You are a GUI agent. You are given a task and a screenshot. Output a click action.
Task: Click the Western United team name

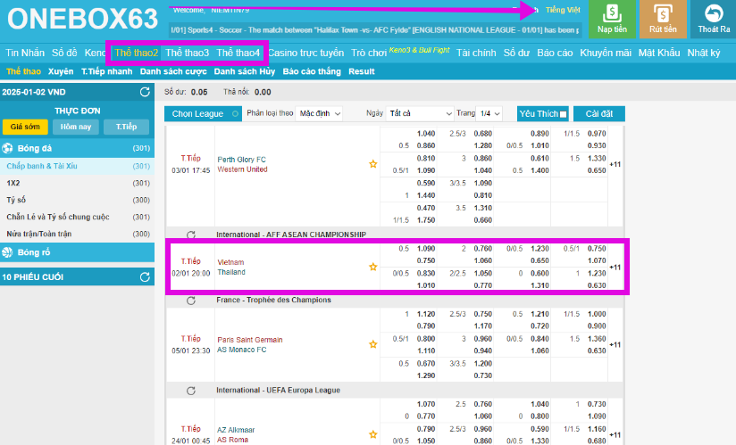[x=242, y=169]
